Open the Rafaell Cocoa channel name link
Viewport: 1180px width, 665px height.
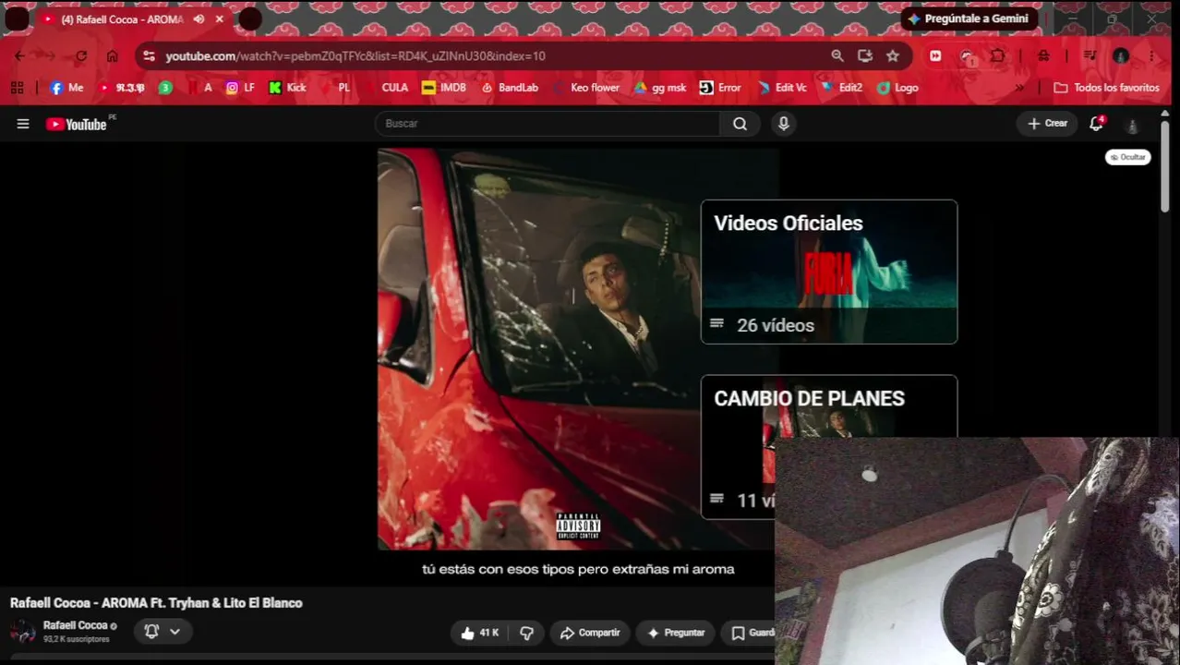point(76,625)
